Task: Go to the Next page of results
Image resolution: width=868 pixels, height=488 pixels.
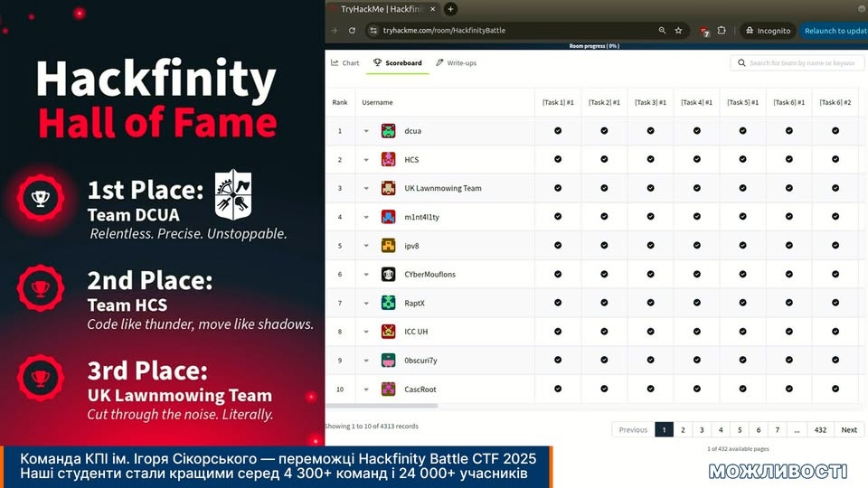Action: pos(849,430)
